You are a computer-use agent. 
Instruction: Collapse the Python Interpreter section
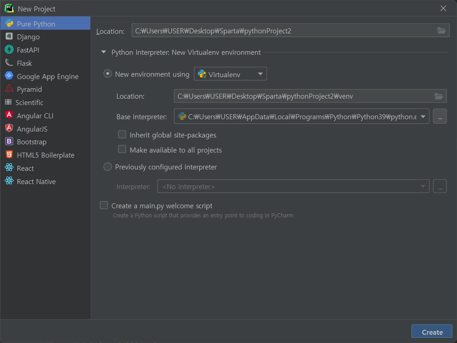pos(104,52)
